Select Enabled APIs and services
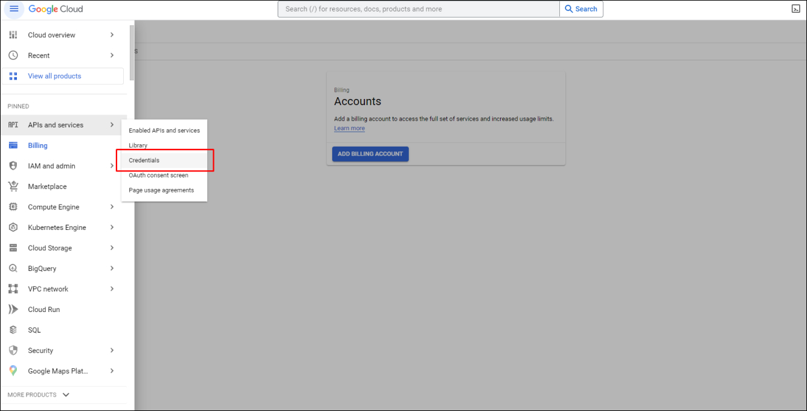The width and height of the screenshot is (807, 411). point(164,130)
